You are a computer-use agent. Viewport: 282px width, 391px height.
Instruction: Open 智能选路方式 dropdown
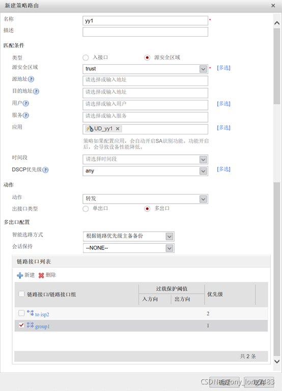(x=170, y=236)
